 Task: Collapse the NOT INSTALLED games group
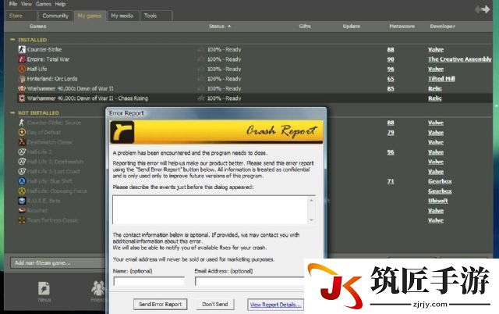tap(12, 112)
